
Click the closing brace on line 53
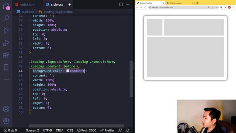tap(30, 112)
